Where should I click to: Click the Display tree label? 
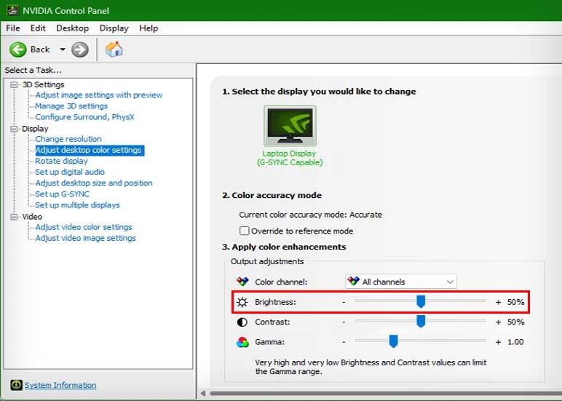[x=35, y=129]
